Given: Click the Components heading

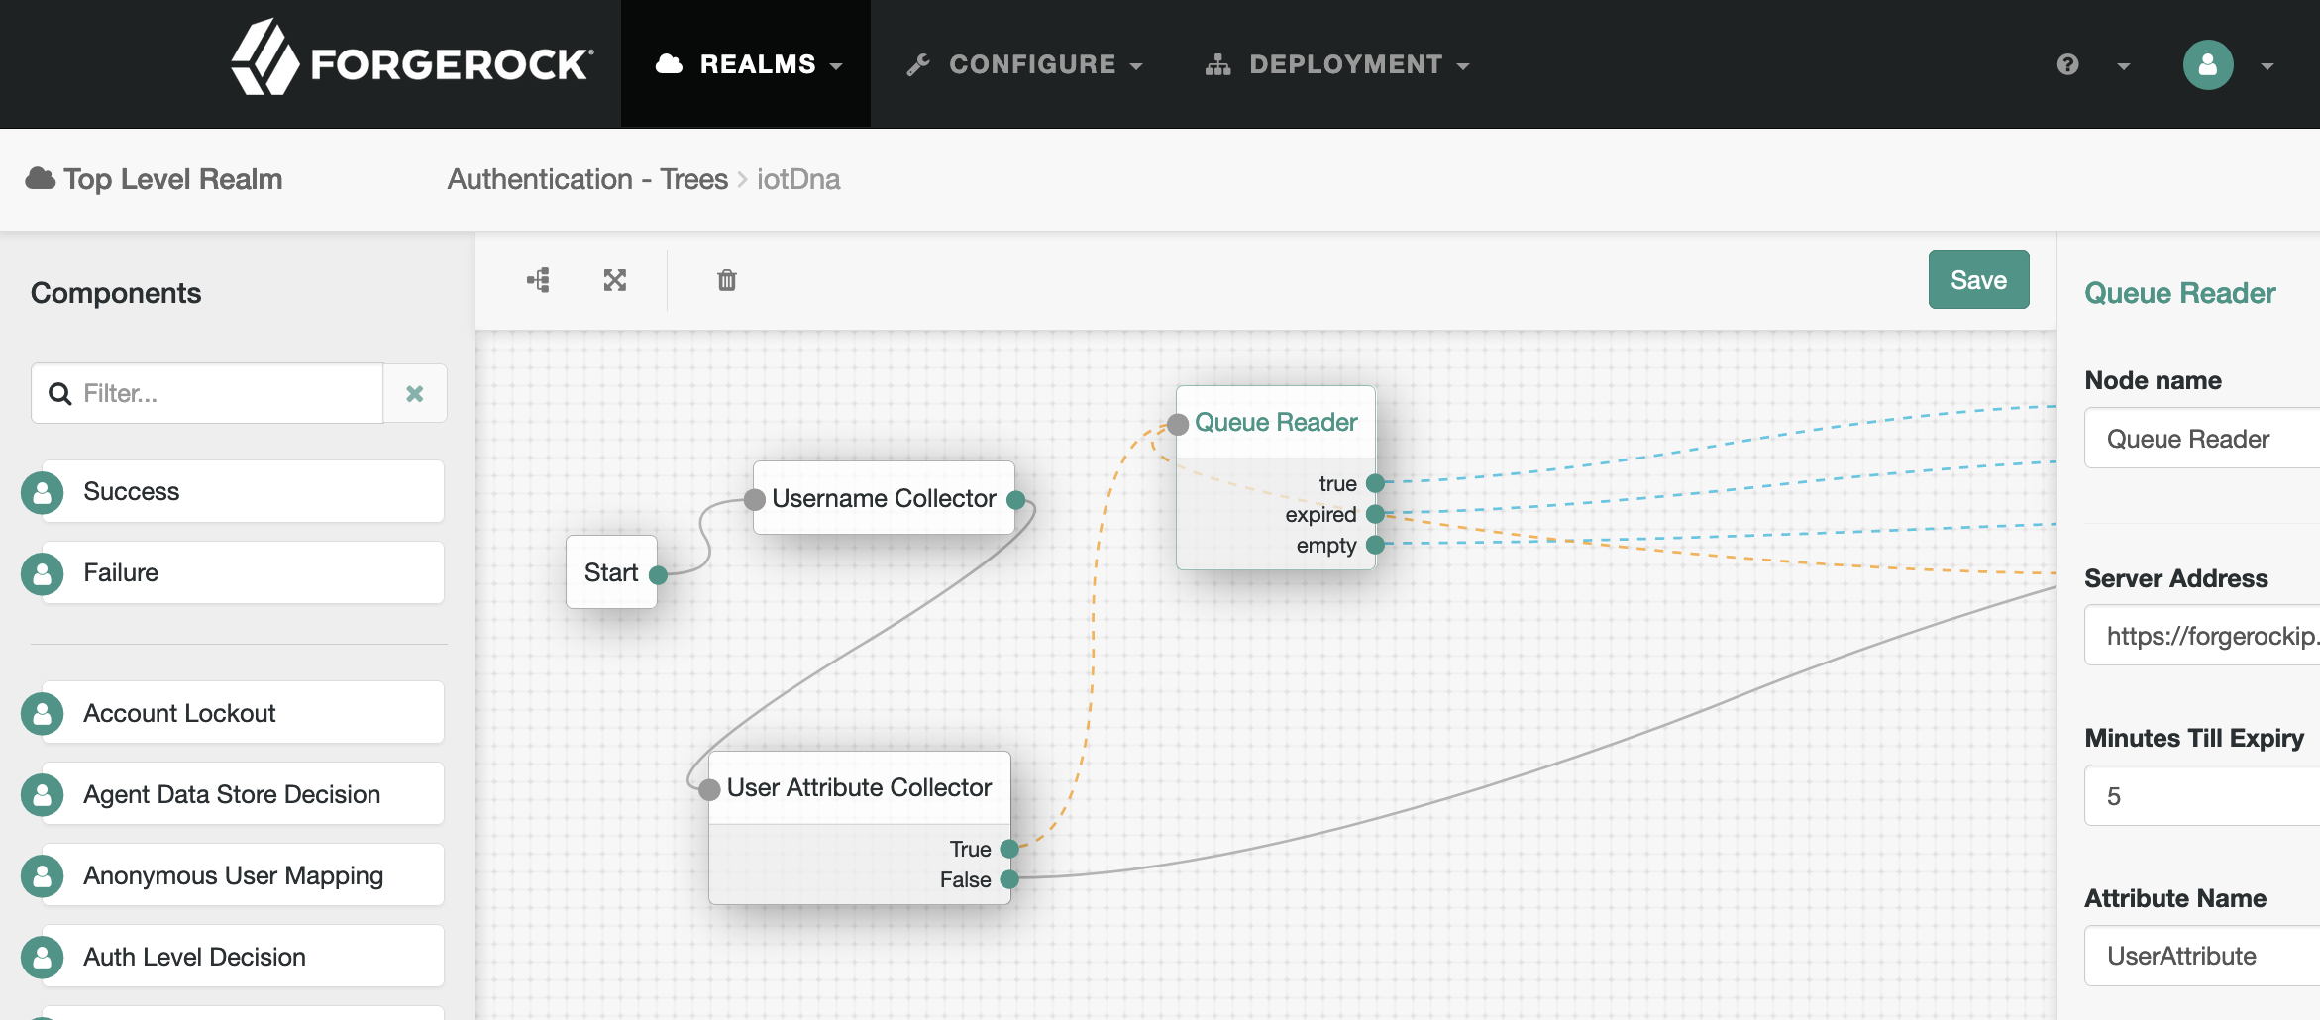Looking at the screenshot, I should (116, 293).
